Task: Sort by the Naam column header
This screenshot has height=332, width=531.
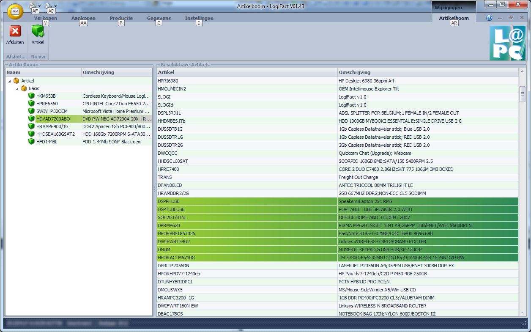Action: [x=43, y=72]
